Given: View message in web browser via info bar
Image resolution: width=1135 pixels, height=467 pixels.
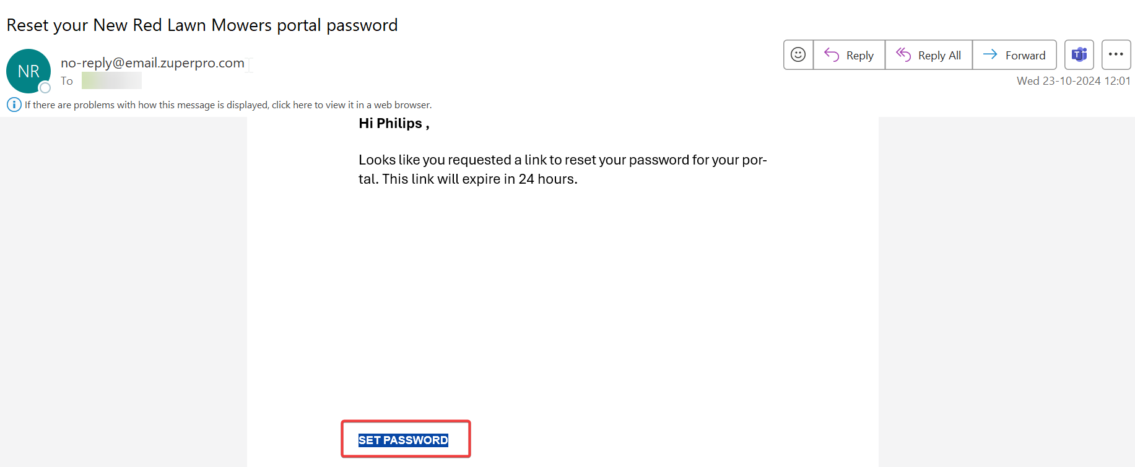Looking at the screenshot, I should (228, 105).
